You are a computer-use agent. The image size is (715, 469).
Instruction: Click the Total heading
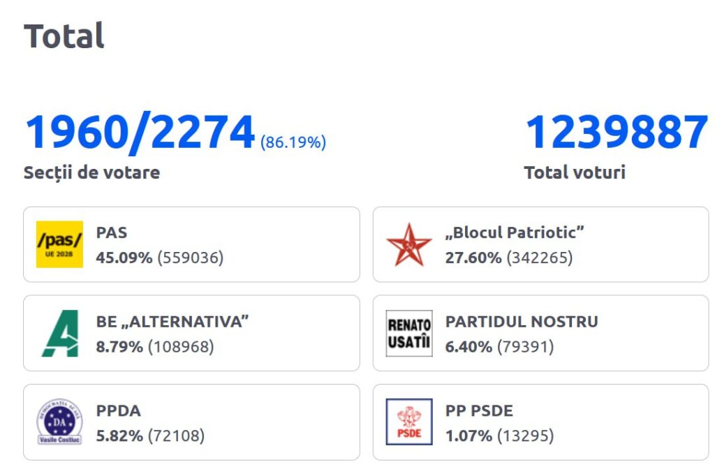[64, 36]
